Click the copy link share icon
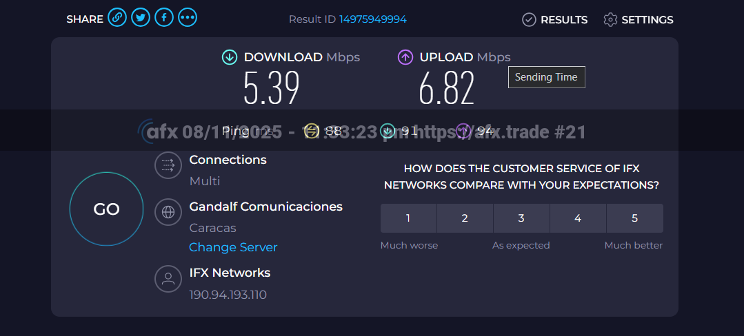 pyautogui.click(x=117, y=19)
